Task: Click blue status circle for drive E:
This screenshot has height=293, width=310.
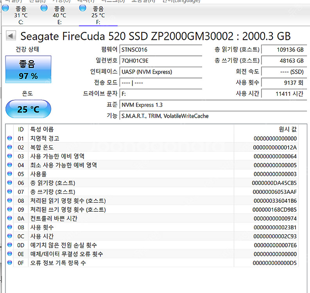Action: (44, 8)
